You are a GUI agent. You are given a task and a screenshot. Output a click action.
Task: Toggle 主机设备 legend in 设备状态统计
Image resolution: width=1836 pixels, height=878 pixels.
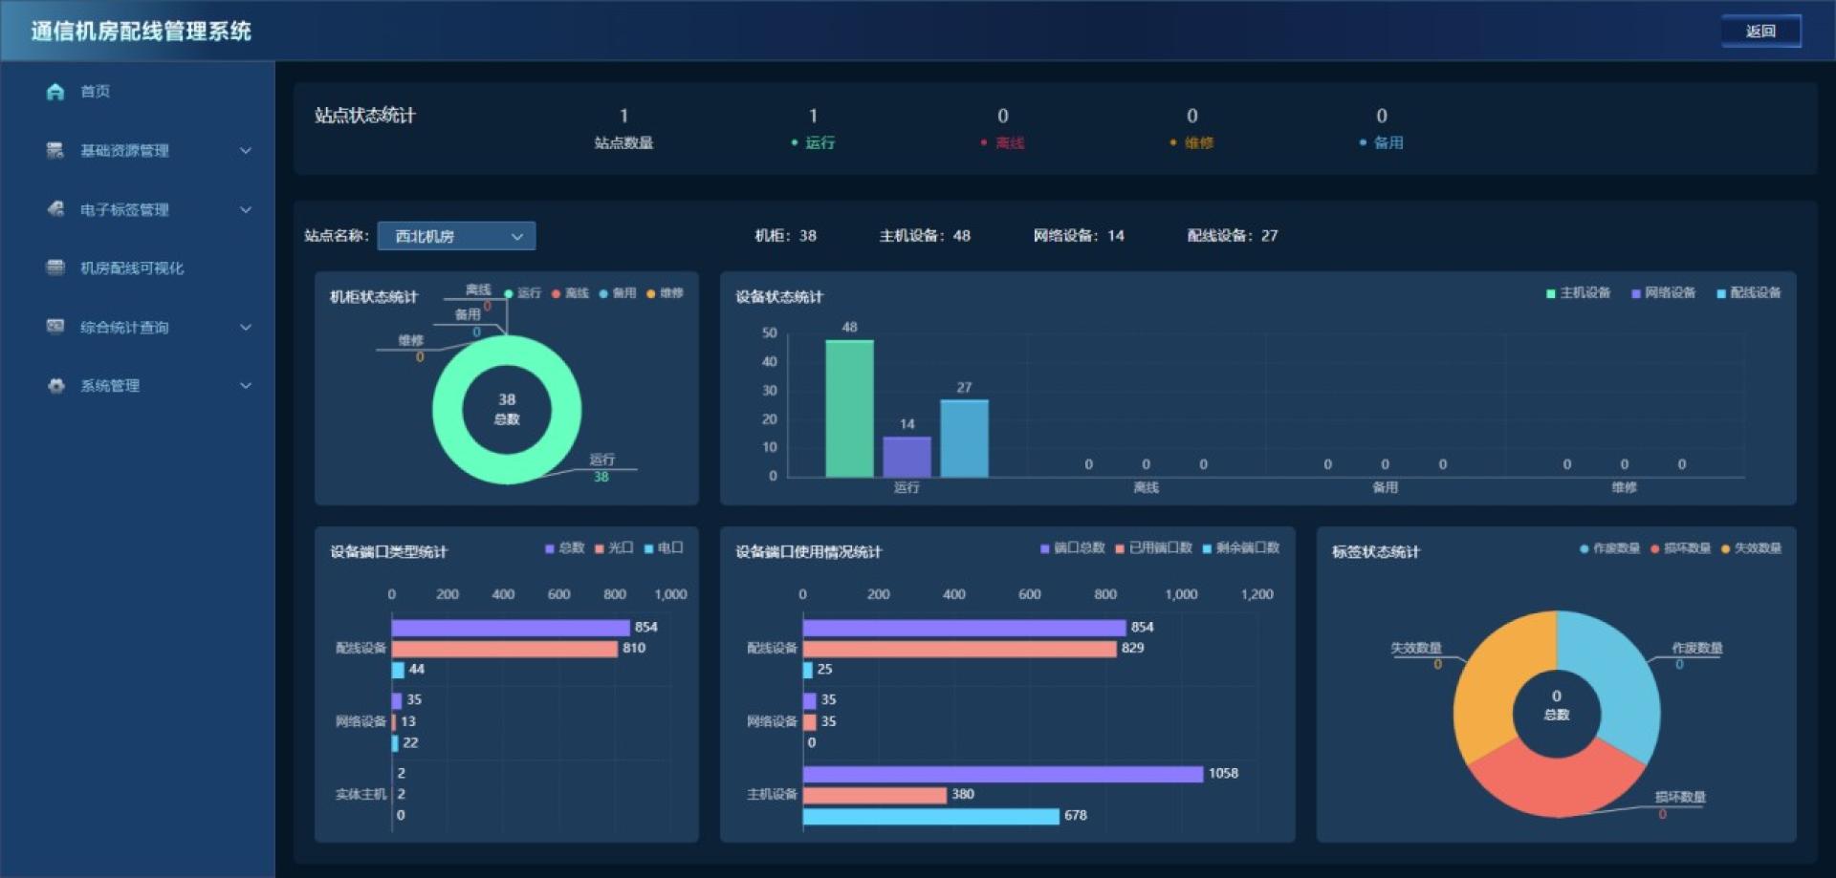(x=1578, y=293)
